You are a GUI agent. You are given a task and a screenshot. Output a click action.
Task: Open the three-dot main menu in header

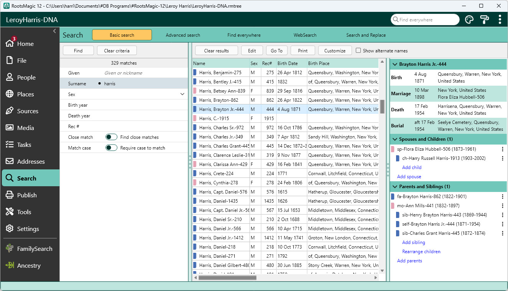tap(500, 20)
